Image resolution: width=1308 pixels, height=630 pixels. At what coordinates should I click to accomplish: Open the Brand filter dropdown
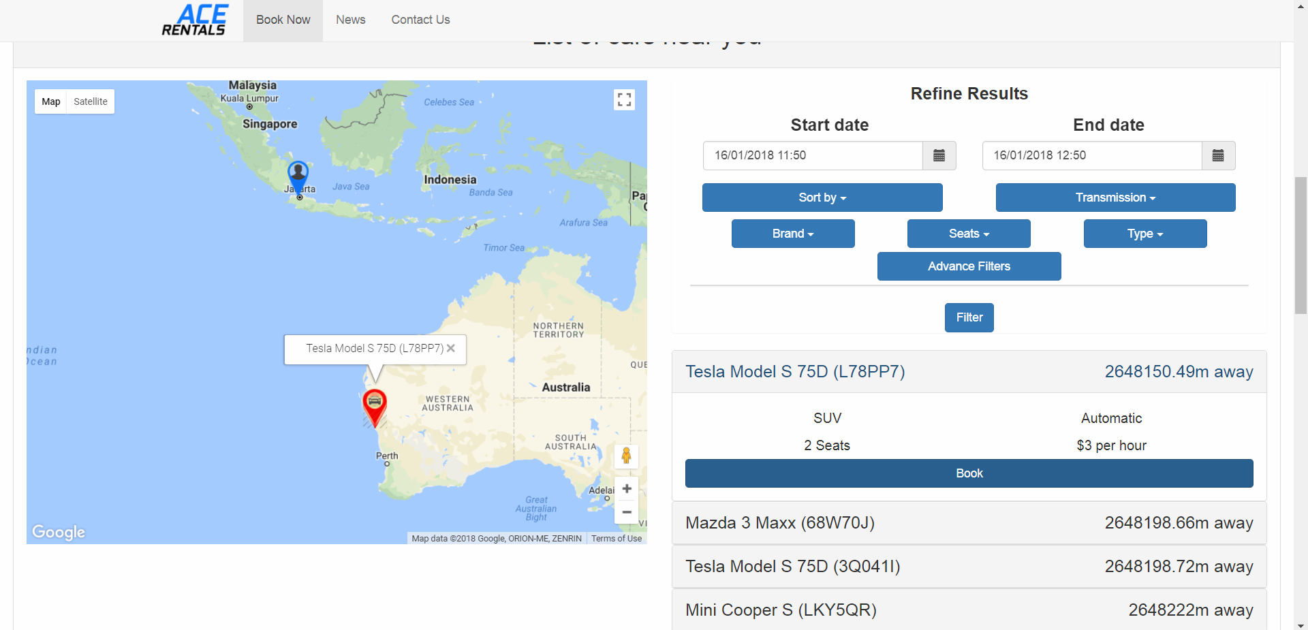point(793,234)
